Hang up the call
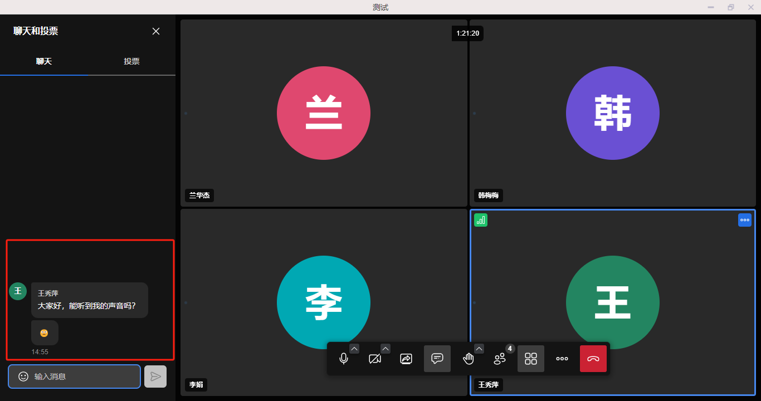Screen dimensions: 761x401 tap(593, 359)
